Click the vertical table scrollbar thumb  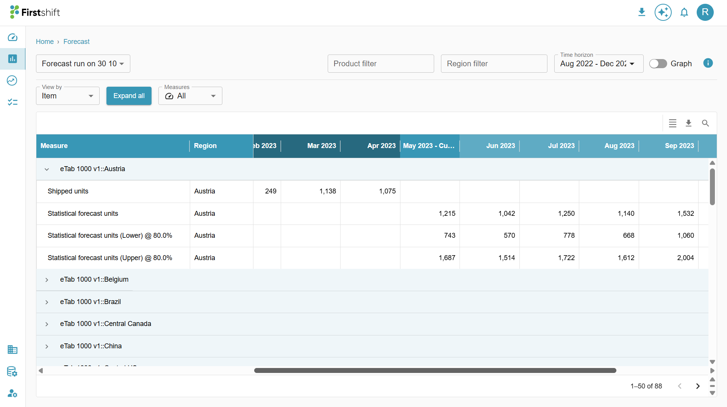tap(712, 187)
